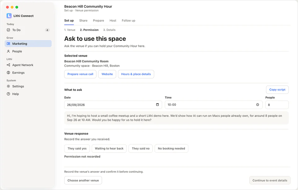Jump to step 3. Details
The image size is (298, 190).
[109, 30]
